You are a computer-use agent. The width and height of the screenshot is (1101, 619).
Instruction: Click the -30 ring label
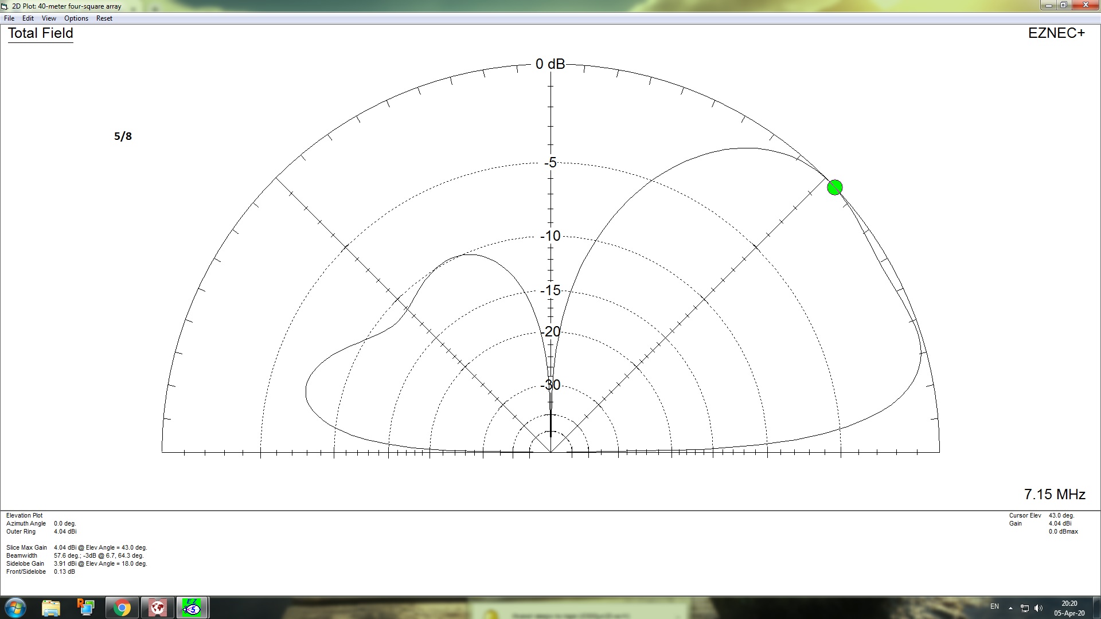point(550,385)
